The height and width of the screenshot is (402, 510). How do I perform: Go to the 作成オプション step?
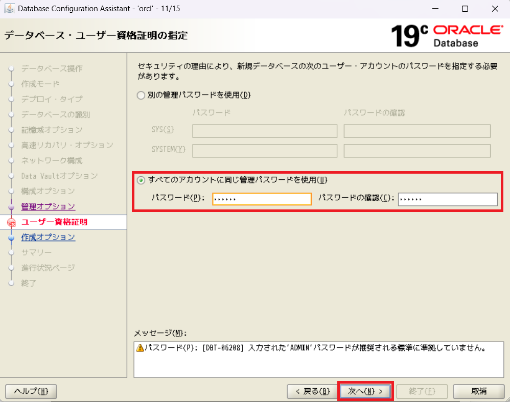48,237
